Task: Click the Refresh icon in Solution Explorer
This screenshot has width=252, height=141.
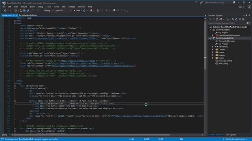Action: point(236,19)
